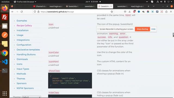Bookmark this page with the star
Viewport: 174px width, 98px height.
112,12
